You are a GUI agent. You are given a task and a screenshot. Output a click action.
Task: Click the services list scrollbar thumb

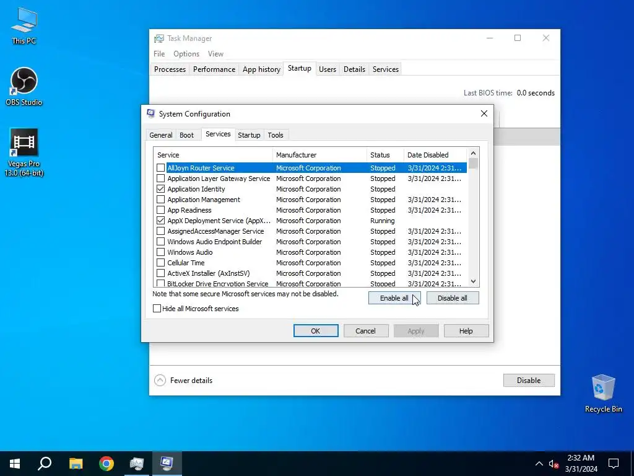473,164
